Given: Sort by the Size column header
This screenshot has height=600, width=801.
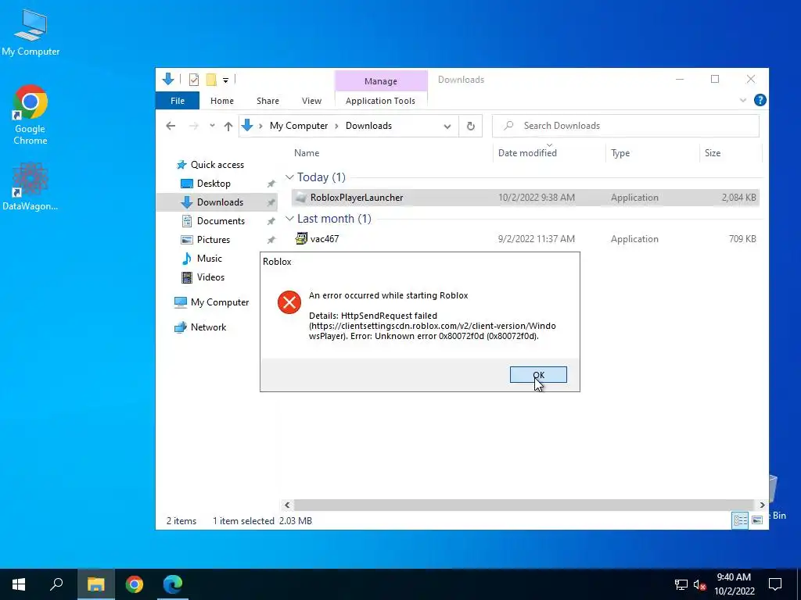Looking at the screenshot, I should point(712,152).
